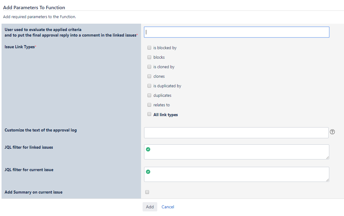Image resolution: width=344 pixels, height=216 pixels.
Task: Tick the 'All link types' checkbox
Action: click(x=149, y=114)
